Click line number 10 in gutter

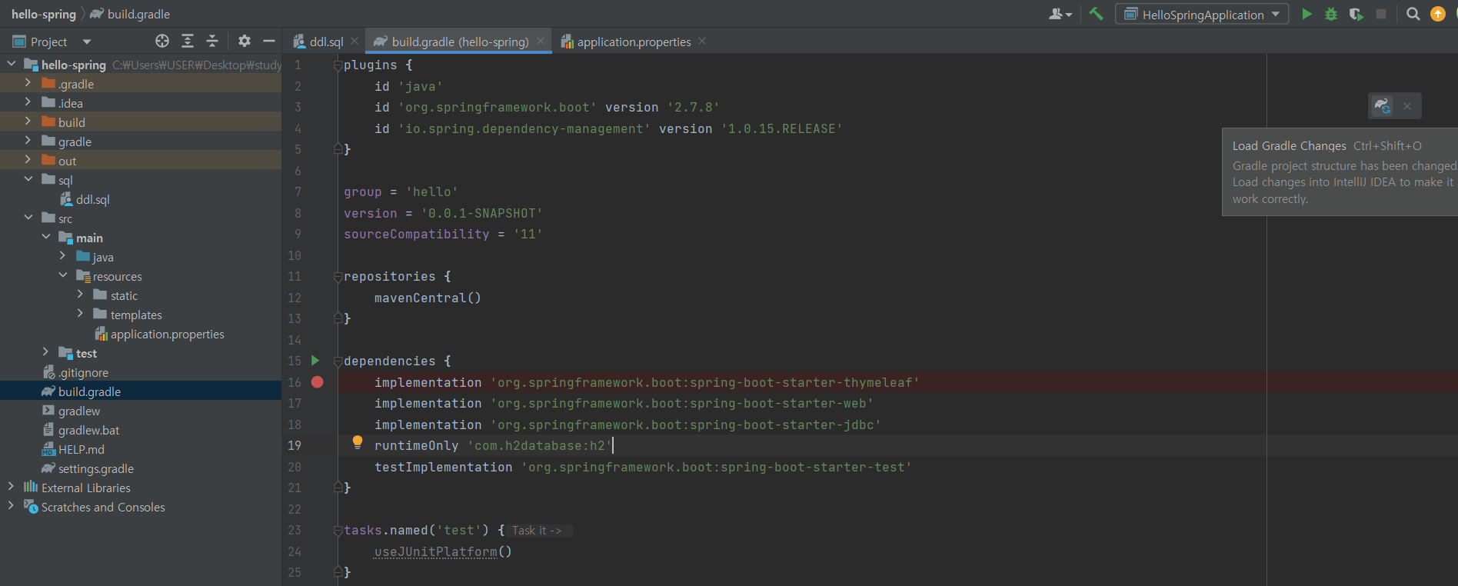click(x=295, y=255)
